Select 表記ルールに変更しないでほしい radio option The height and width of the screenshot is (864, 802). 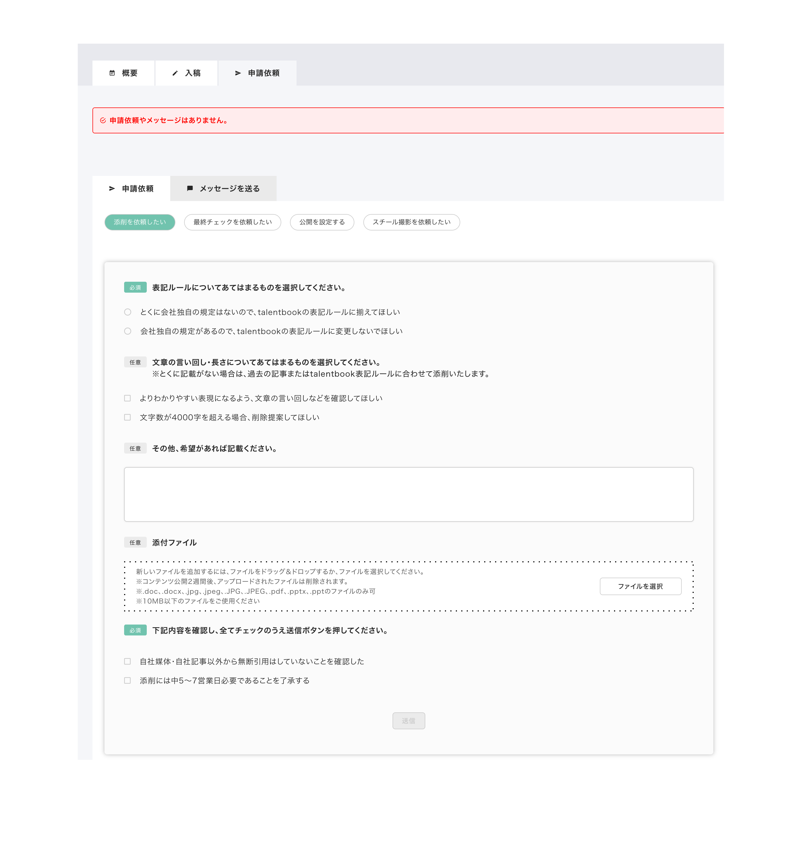[128, 331]
